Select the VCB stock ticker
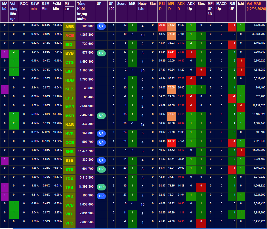This screenshot has height=229, width=267. coord(69,205)
